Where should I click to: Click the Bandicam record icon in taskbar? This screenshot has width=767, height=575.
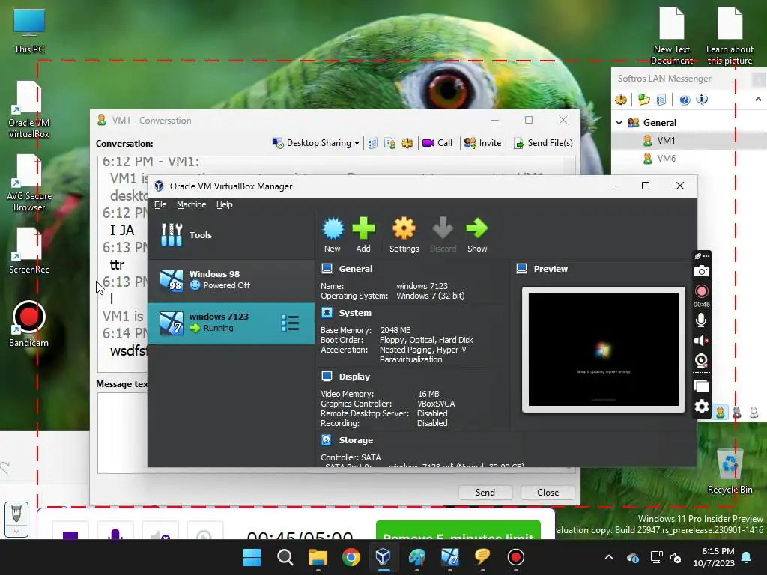pos(515,557)
